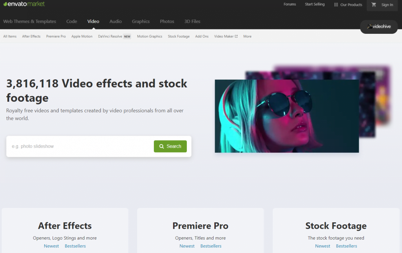
Task: Open DaVinci Resolve subcategory
Action: point(110,37)
